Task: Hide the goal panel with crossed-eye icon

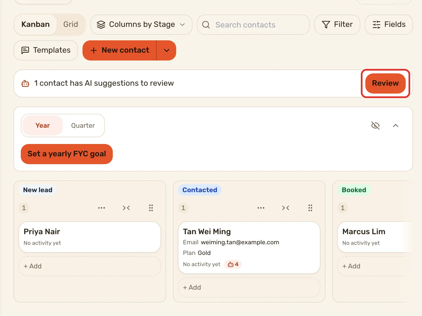Action: [x=375, y=126]
